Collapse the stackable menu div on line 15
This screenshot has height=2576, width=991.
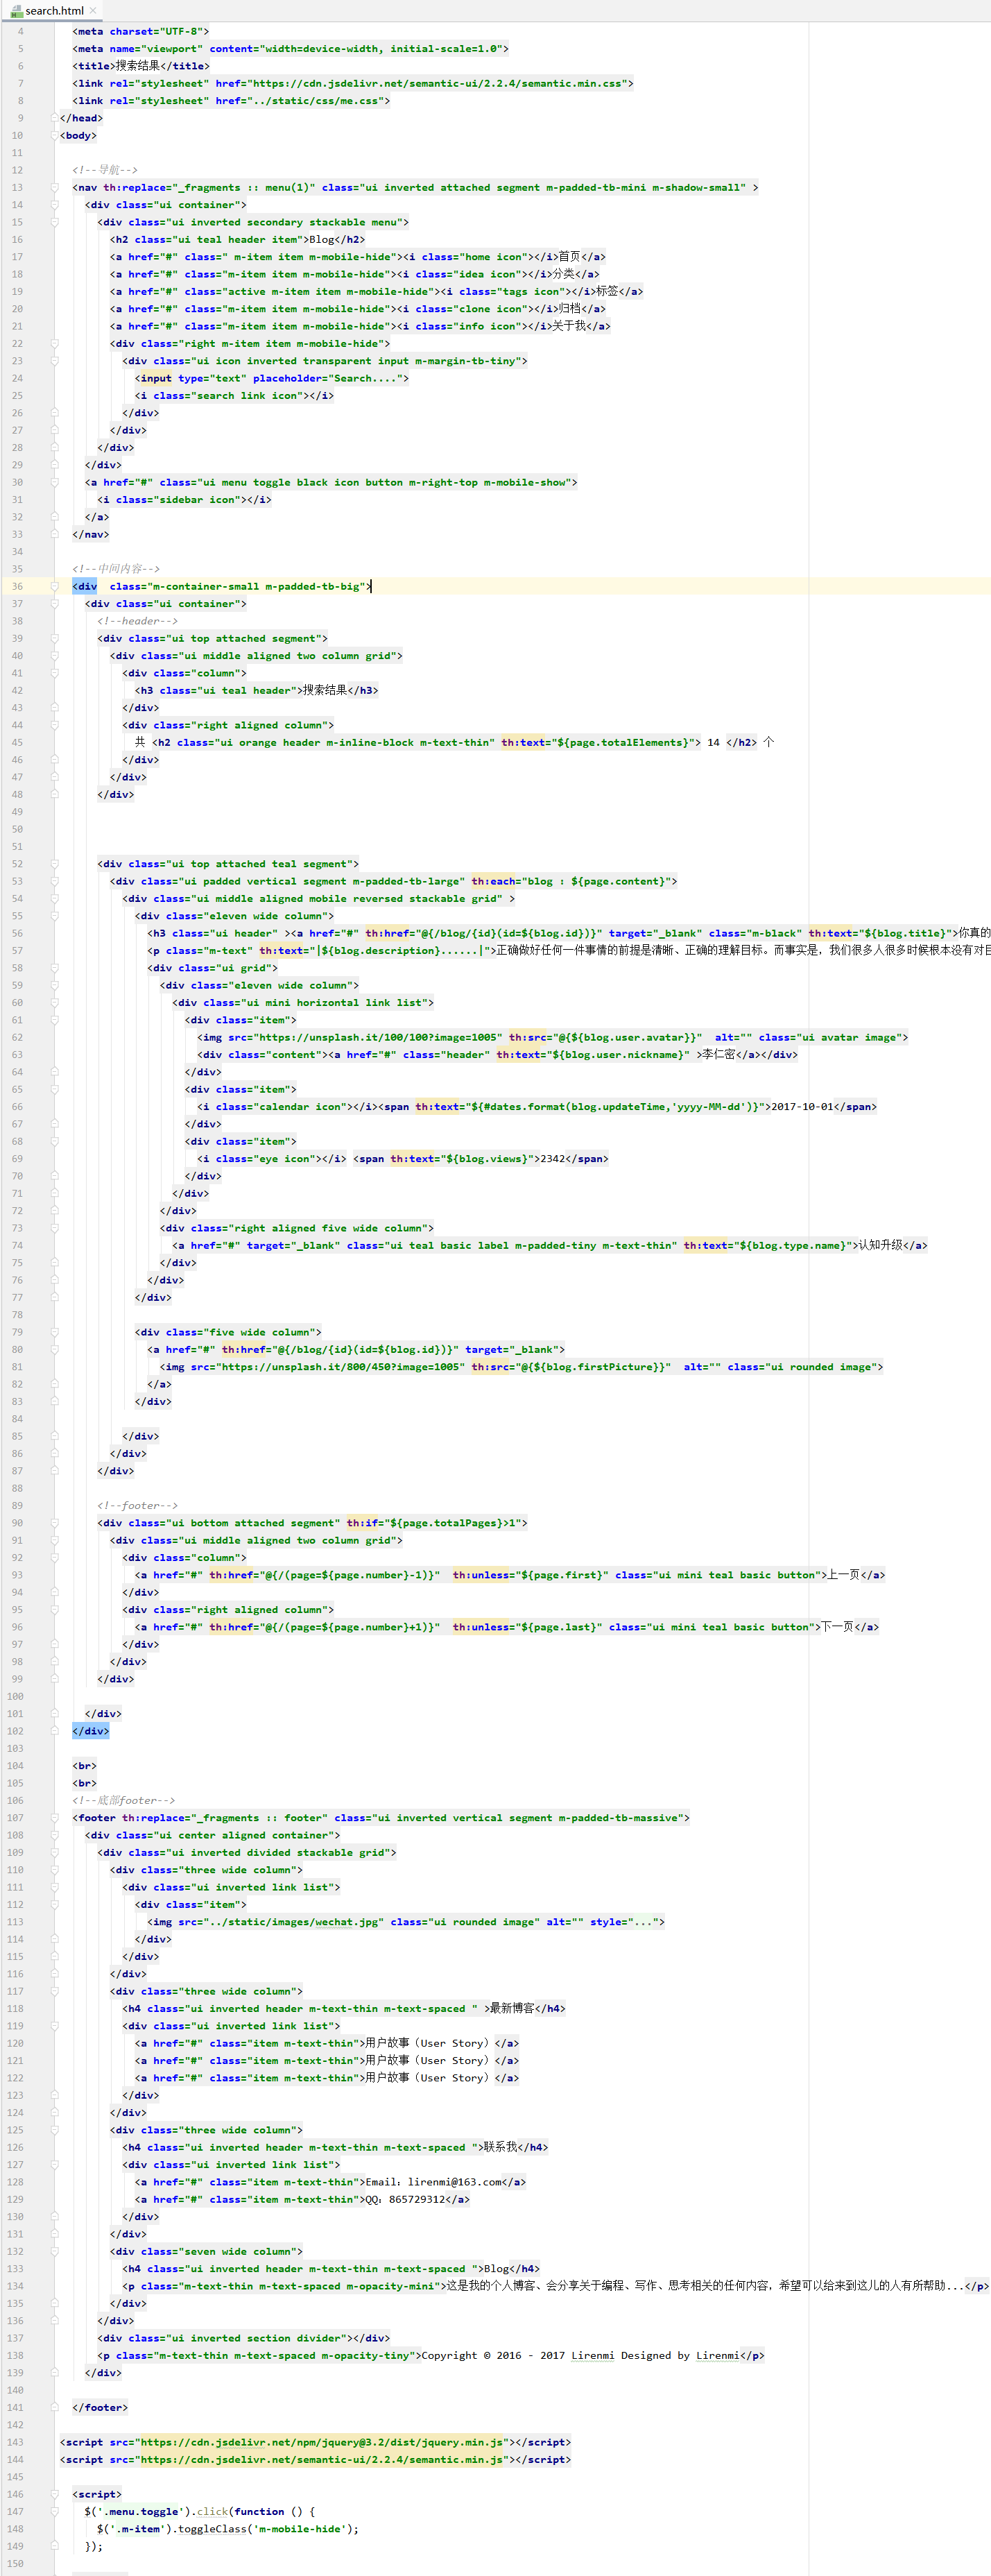[55, 222]
